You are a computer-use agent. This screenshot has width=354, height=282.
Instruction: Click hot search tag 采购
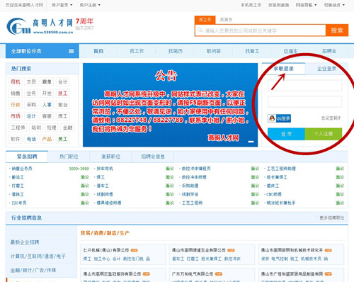(x=31, y=105)
